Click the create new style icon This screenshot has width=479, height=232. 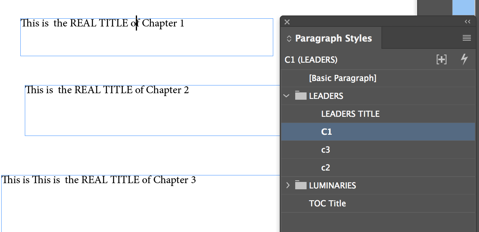441,59
